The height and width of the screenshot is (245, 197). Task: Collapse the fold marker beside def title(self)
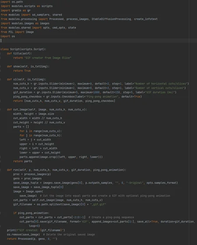(0, 53)
